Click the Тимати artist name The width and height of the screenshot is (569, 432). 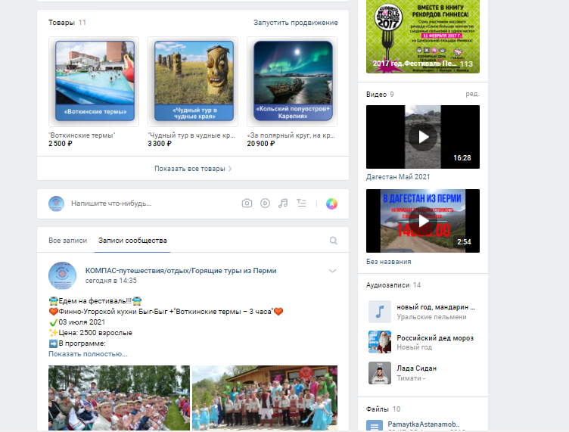click(x=411, y=378)
